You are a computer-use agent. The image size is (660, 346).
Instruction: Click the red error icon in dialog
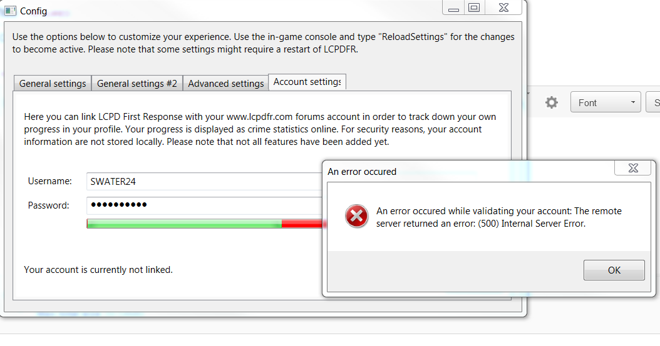pyautogui.click(x=357, y=217)
